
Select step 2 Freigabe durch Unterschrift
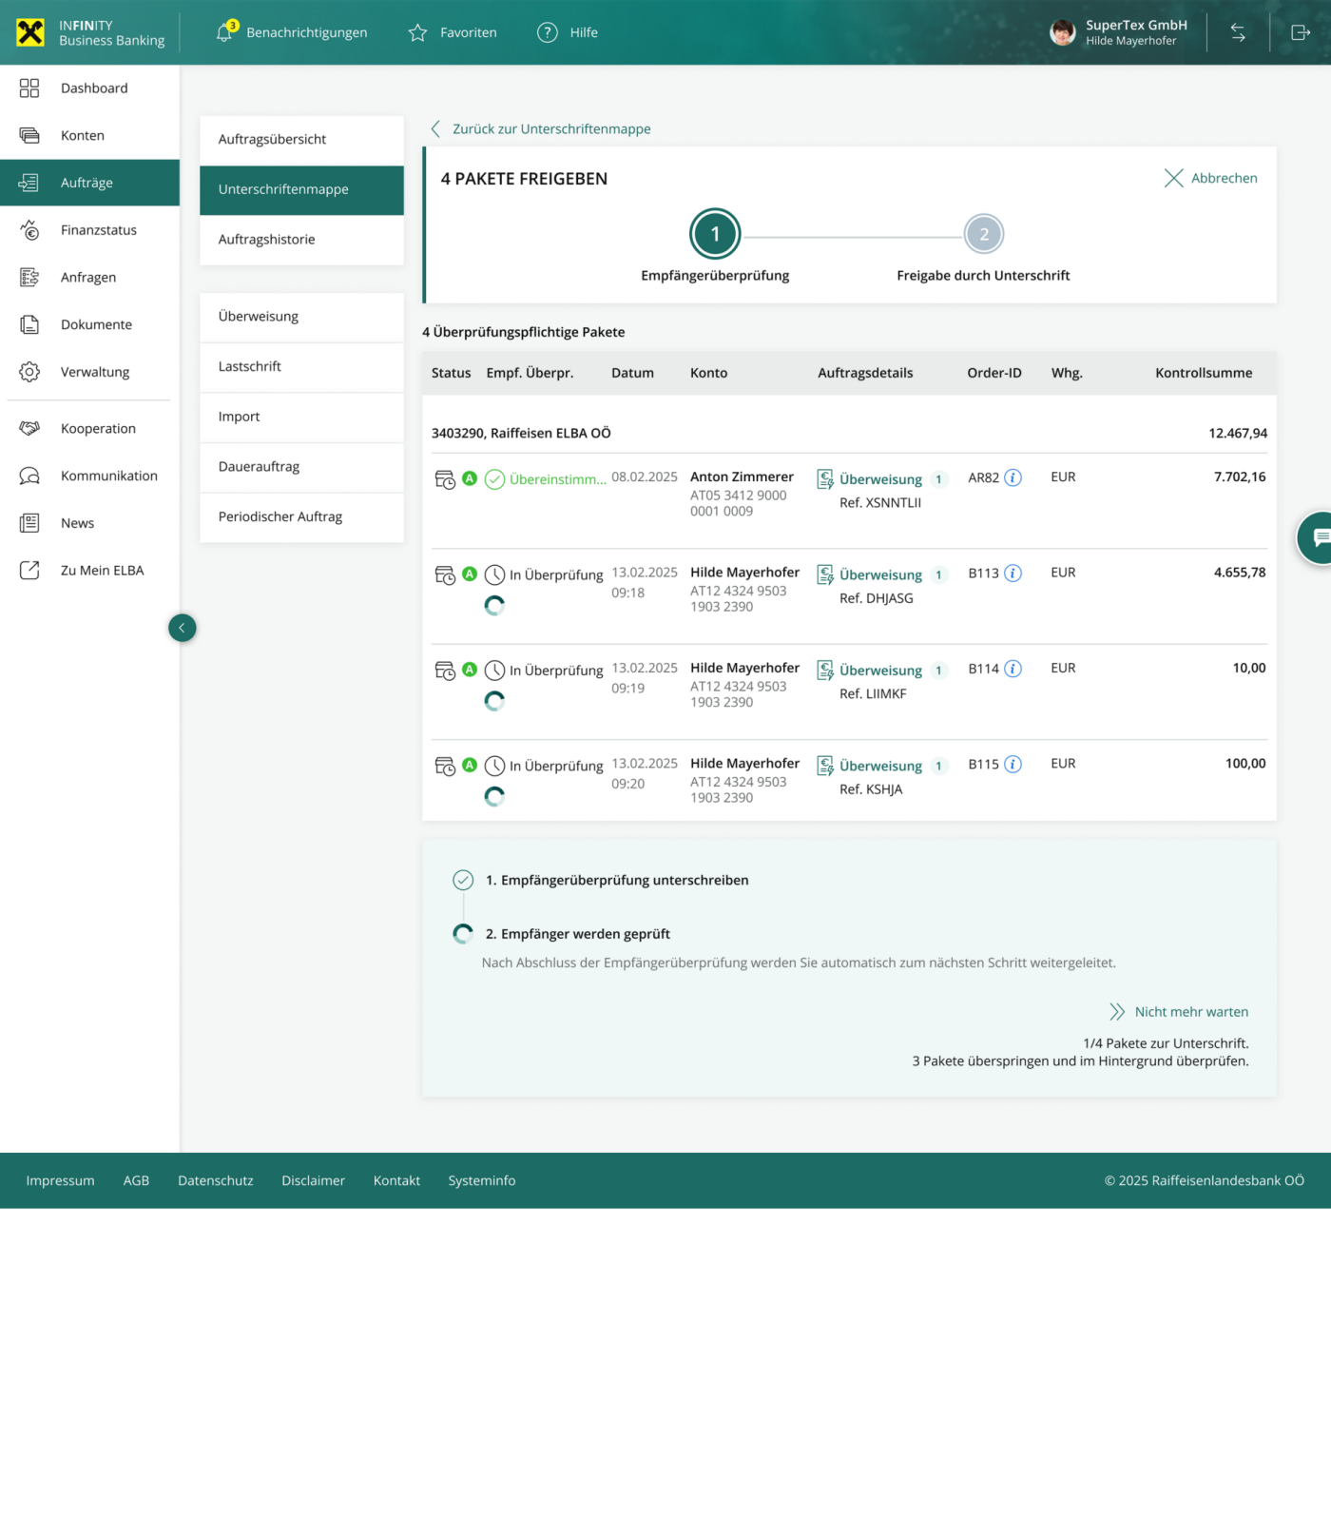(984, 235)
